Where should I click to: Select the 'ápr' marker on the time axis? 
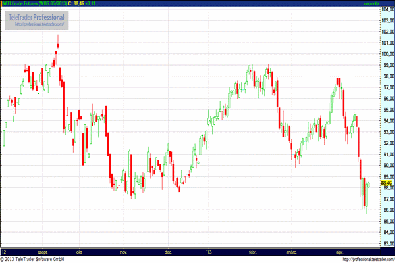(340, 252)
